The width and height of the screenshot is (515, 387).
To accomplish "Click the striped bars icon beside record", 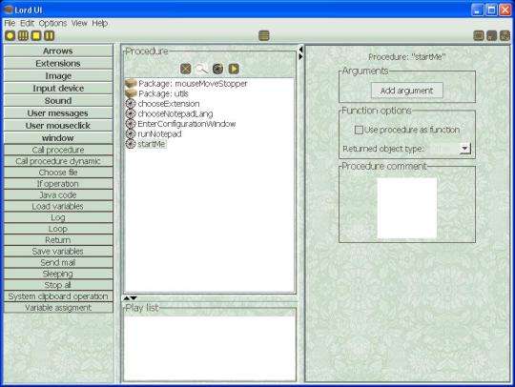I will pyautogui.click(x=23, y=35).
